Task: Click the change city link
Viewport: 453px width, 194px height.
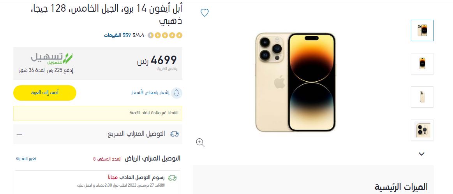Action: (26, 159)
